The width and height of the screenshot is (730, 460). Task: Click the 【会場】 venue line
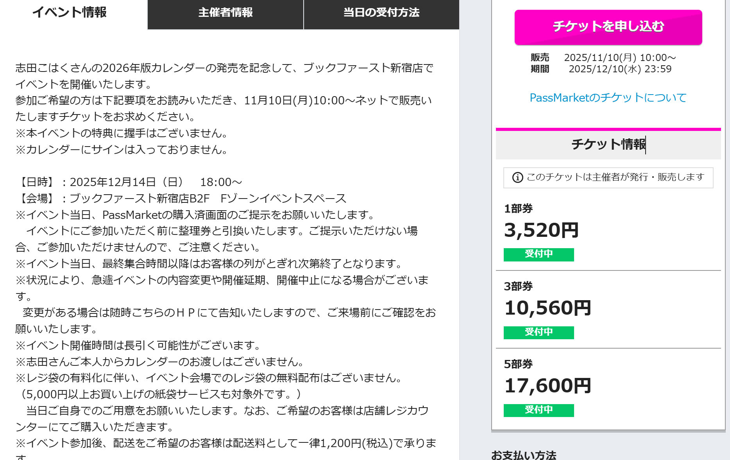181,199
